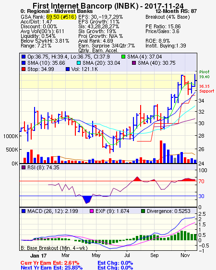Click the Liquidity: 0.54% value

(x=38, y=36)
